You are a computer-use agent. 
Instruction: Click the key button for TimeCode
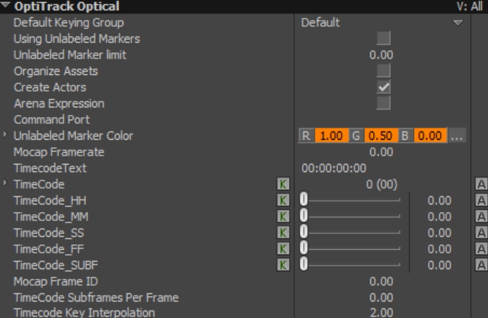[282, 184]
